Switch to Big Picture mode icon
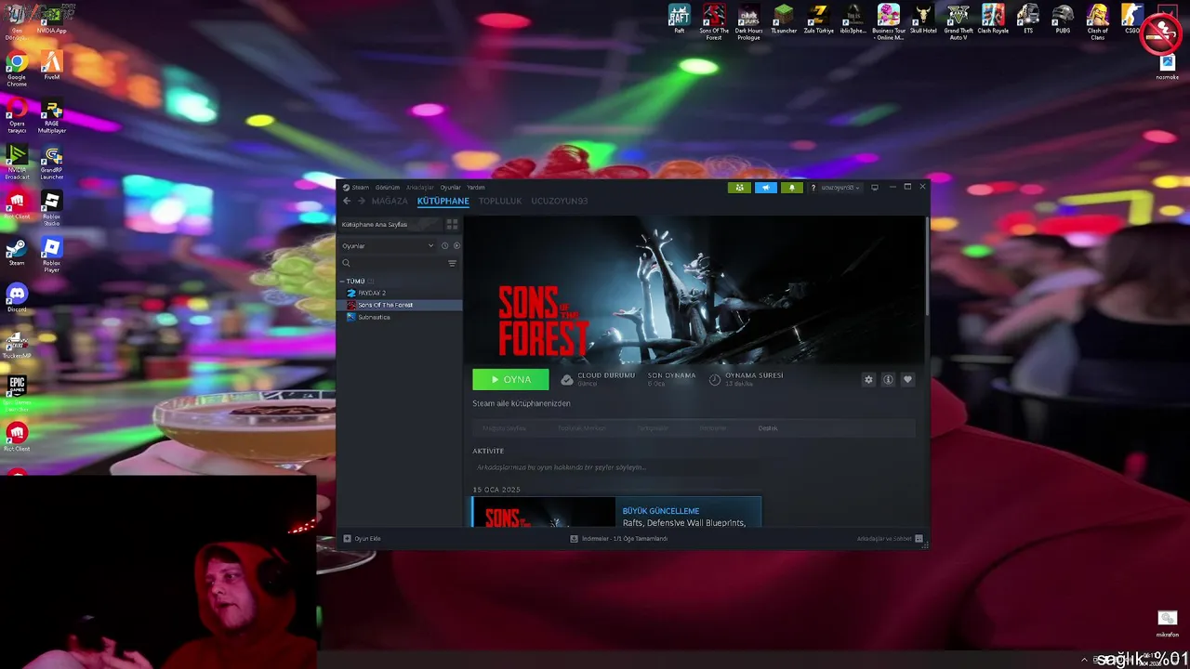Screen dimensions: 1190x669 point(875,188)
